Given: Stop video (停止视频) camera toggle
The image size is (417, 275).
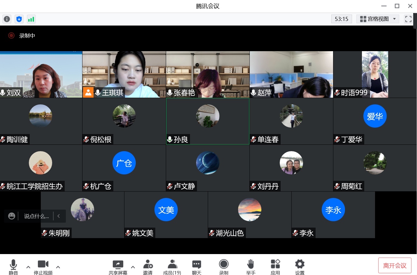Looking at the screenshot, I should (x=43, y=267).
